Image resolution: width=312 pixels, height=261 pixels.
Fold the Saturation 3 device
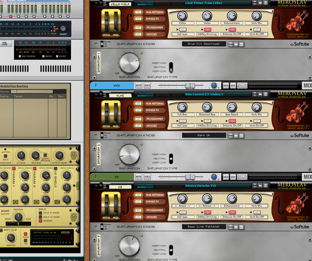(96, 227)
